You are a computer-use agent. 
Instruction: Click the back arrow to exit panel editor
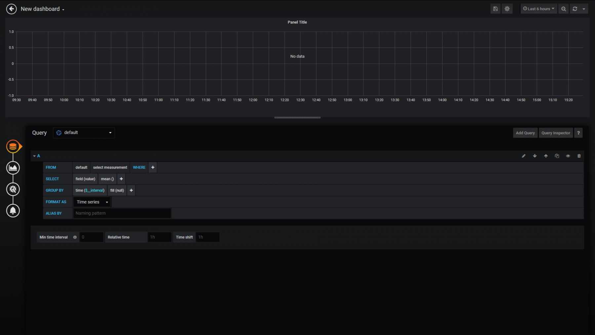(x=12, y=9)
